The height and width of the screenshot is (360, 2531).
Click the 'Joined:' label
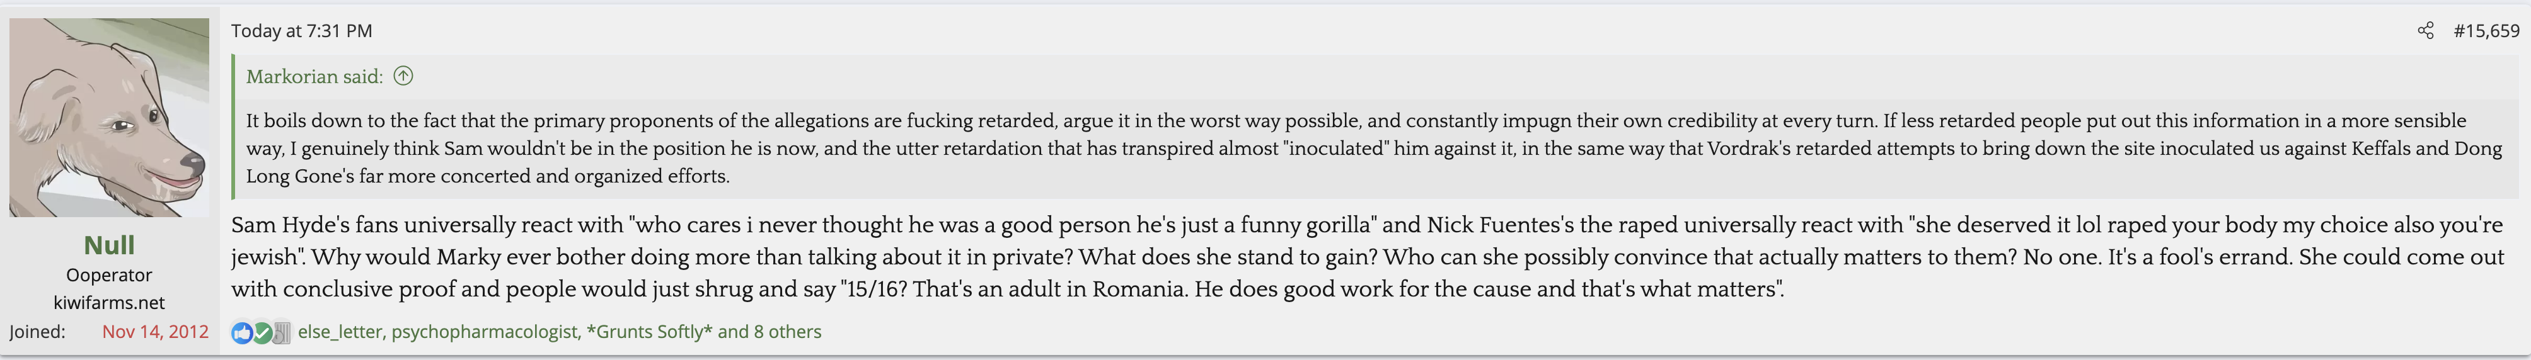coord(37,332)
